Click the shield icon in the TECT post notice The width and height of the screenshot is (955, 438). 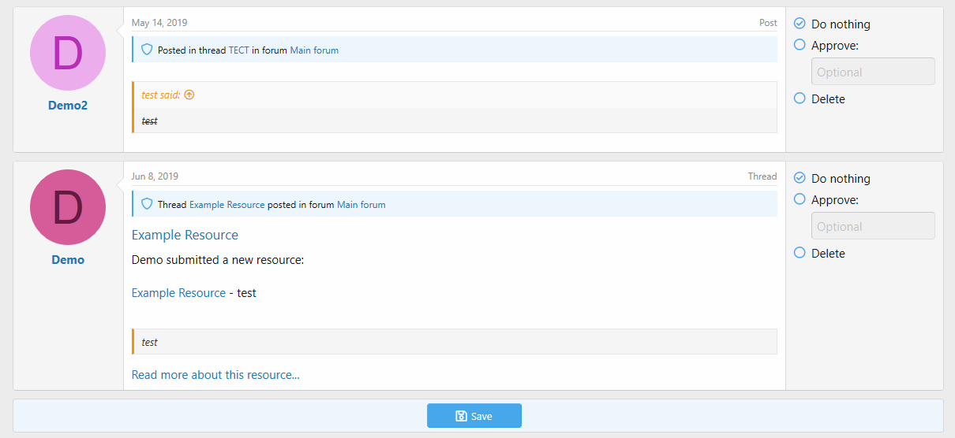[146, 50]
